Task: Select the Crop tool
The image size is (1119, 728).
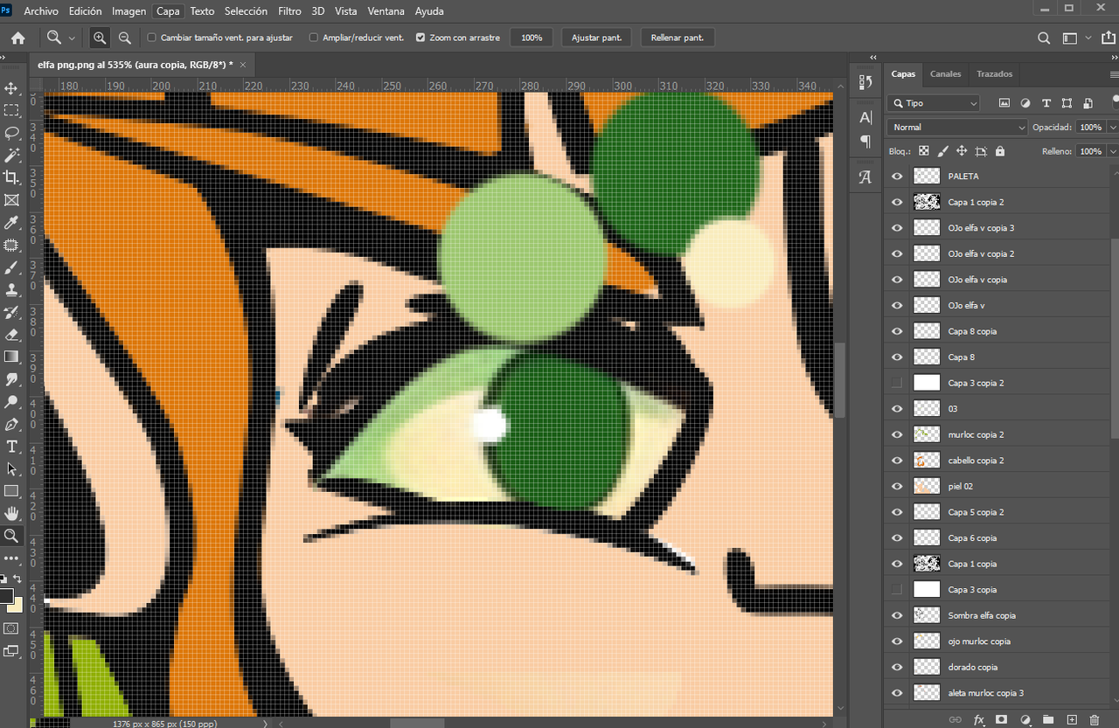Action: 12,177
